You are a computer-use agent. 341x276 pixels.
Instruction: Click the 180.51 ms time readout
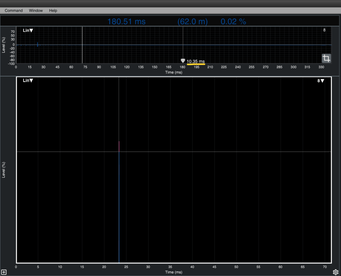[126, 22]
